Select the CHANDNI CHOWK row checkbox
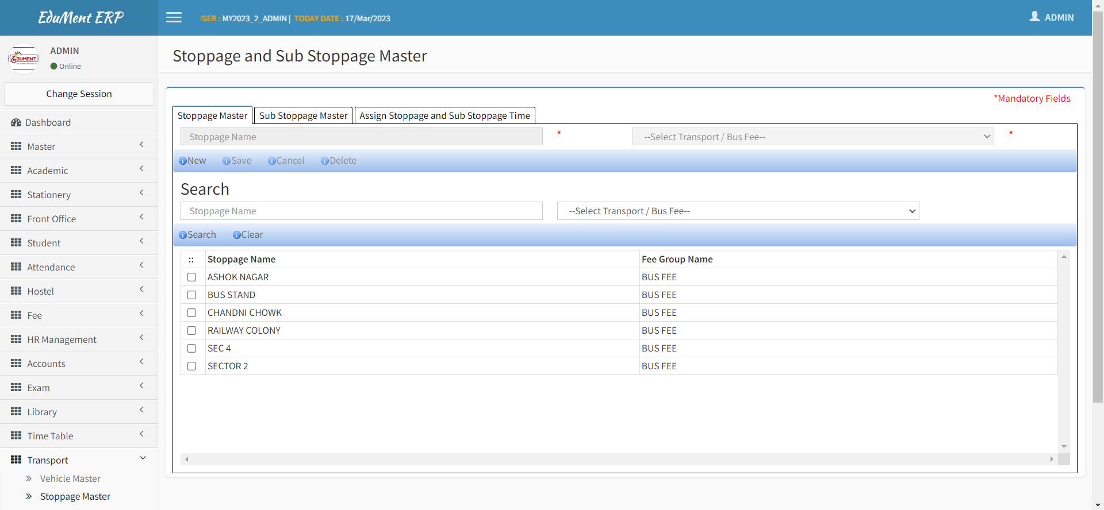Viewport: 1104px width, 510px height. [191, 313]
